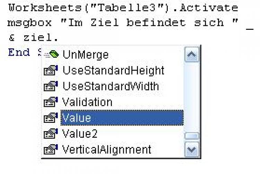Image resolution: width=260 pixels, height=174 pixels.
Task: Click the highlighted Value property icon
Action: click(x=52, y=118)
